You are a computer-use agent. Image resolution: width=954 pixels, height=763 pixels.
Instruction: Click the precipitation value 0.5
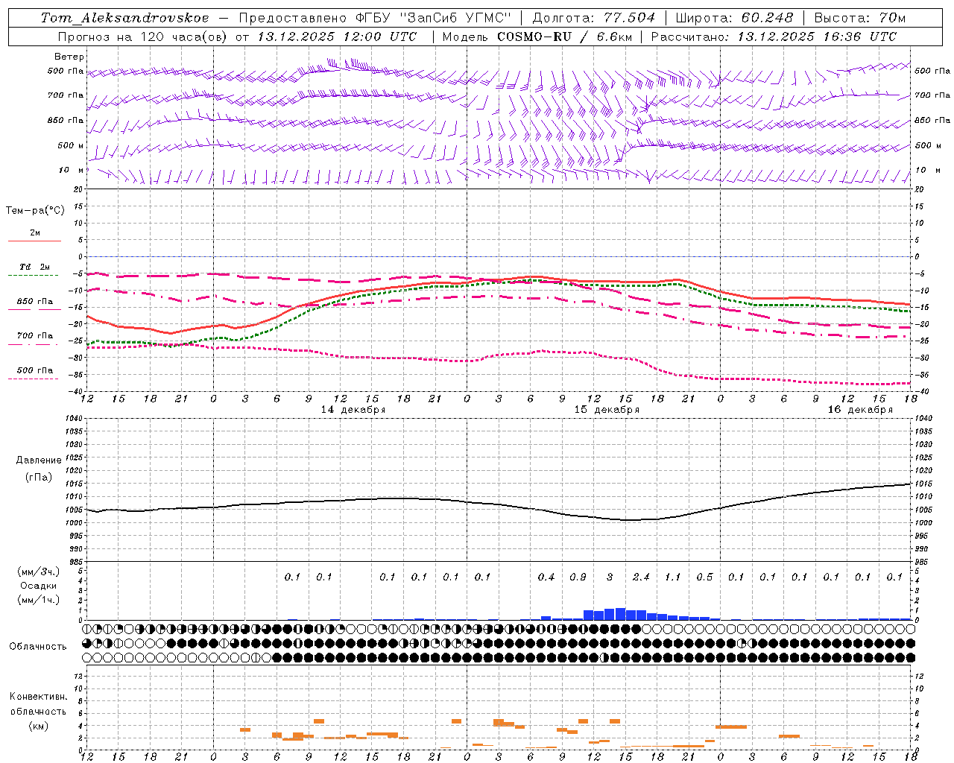[x=704, y=577]
